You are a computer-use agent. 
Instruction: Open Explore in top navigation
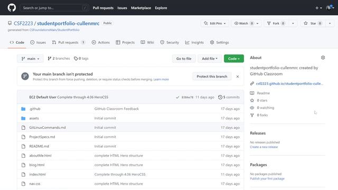[x=161, y=8]
